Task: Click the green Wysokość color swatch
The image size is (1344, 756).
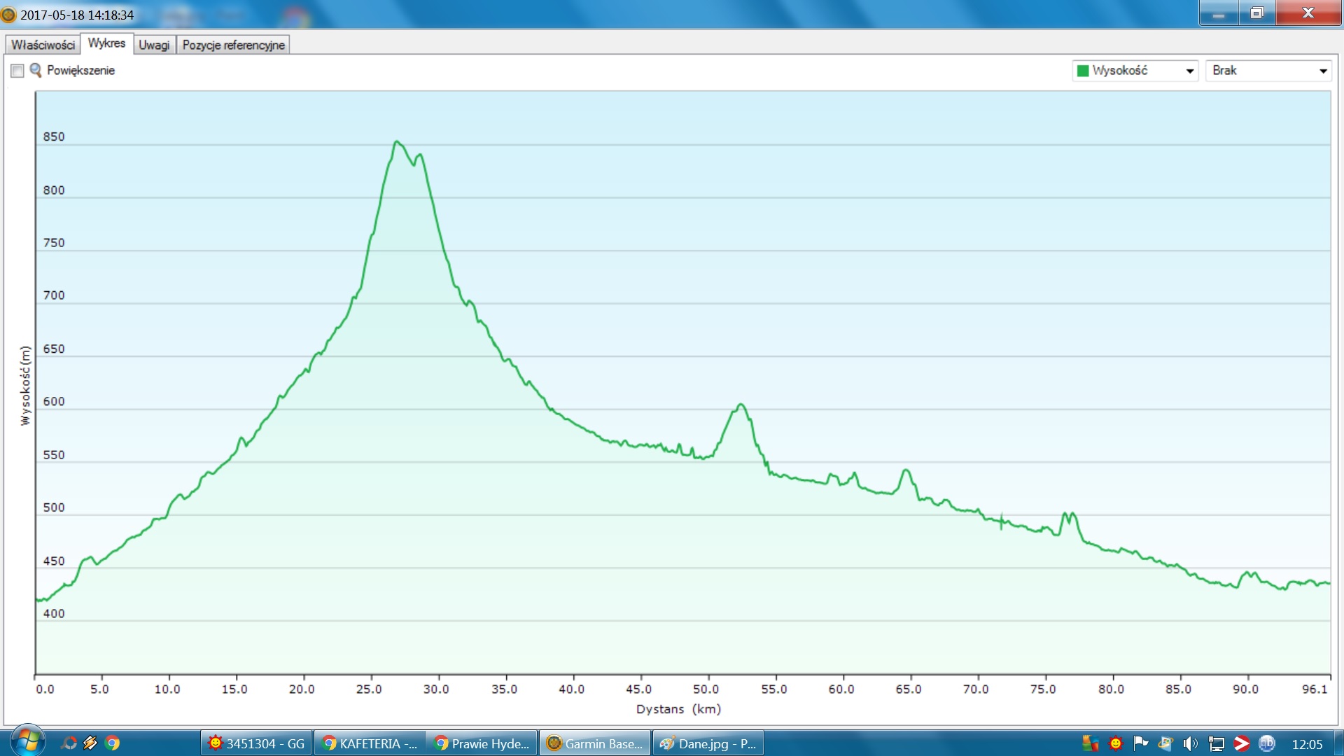Action: [1082, 71]
